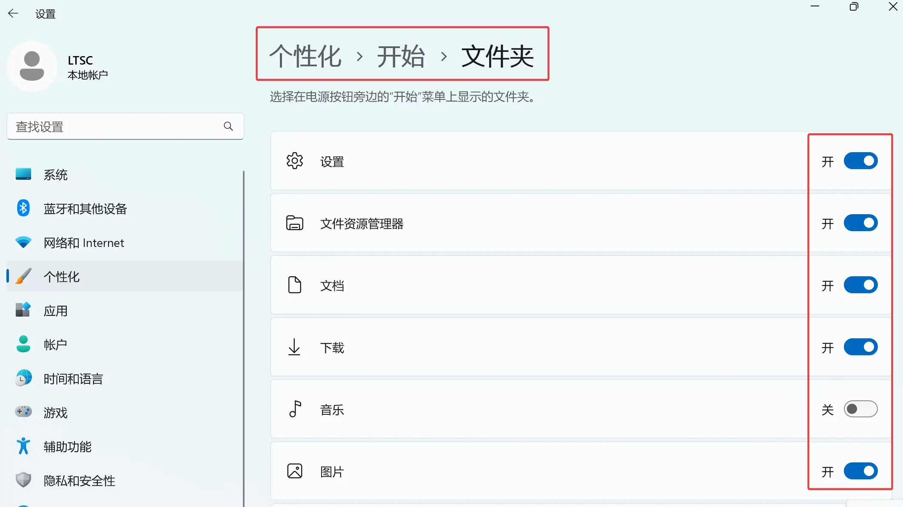Click inside the 查找设置 search box
Screen dimensions: 903x507
coord(106,126)
